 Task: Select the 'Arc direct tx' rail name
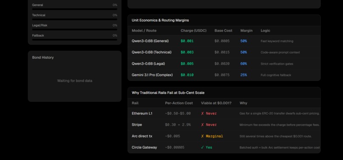[x=142, y=136]
